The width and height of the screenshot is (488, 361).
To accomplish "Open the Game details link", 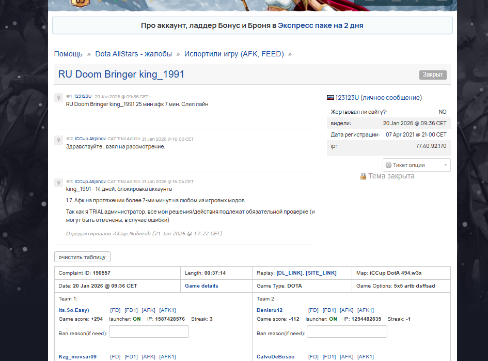I will tap(201, 286).
